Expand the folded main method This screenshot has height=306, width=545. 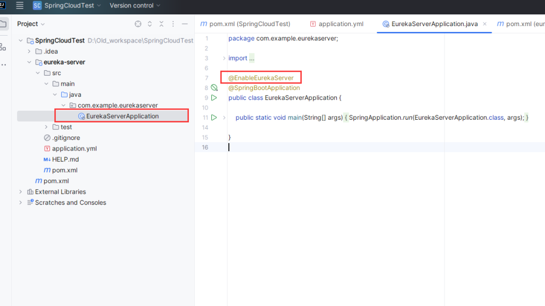coord(224,118)
